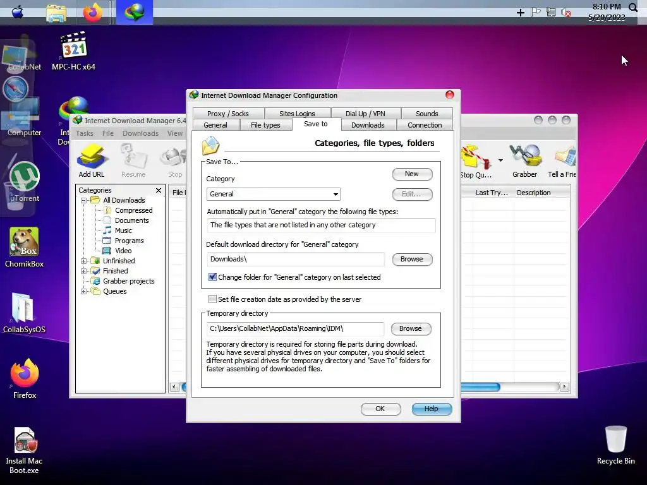Open the Grabber tool in IDM toolbar
This screenshot has height=485, width=647.
pyautogui.click(x=525, y=161)
